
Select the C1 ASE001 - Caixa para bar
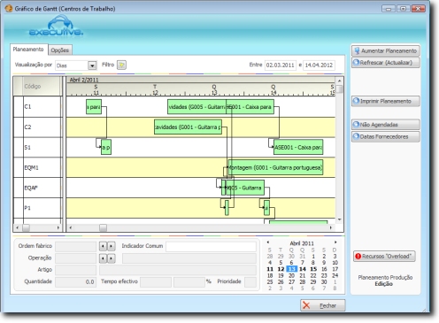click(250, 107)
